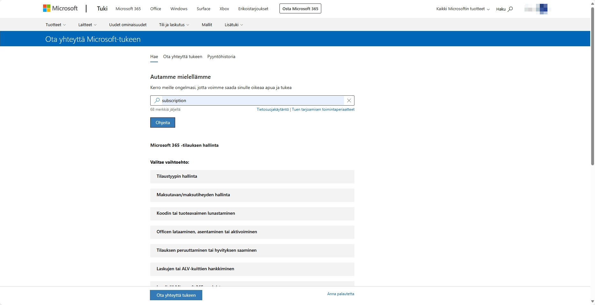Open Xbox in the top navigation
This screenshot has width=595, height=305.
pos(224,9)
